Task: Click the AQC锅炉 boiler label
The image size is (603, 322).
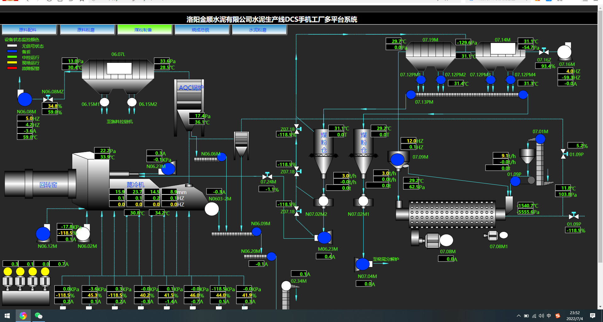Action: point(191,88)
